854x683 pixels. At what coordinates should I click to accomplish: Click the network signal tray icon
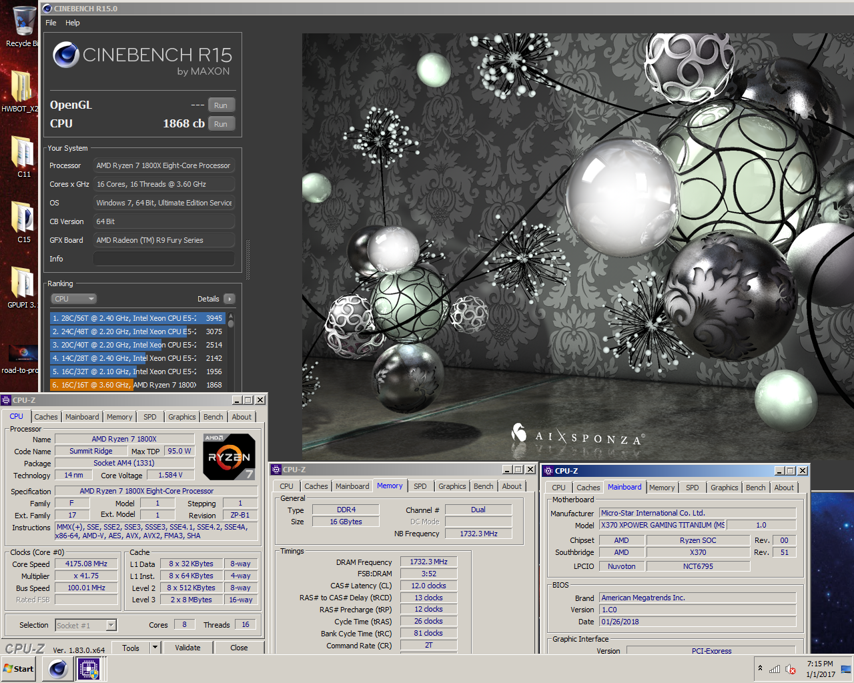(x=775, y=669)
